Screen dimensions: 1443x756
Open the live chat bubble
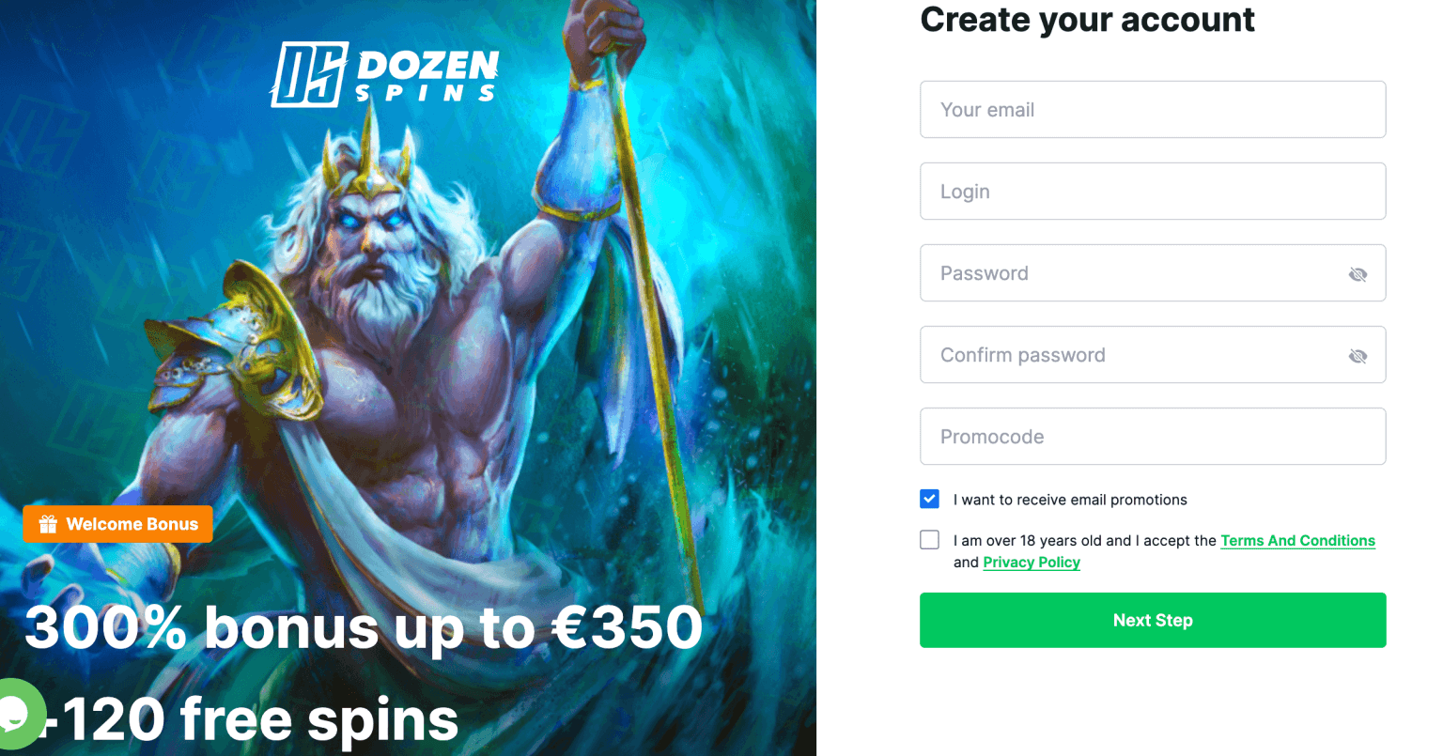[x=19, y=715]
